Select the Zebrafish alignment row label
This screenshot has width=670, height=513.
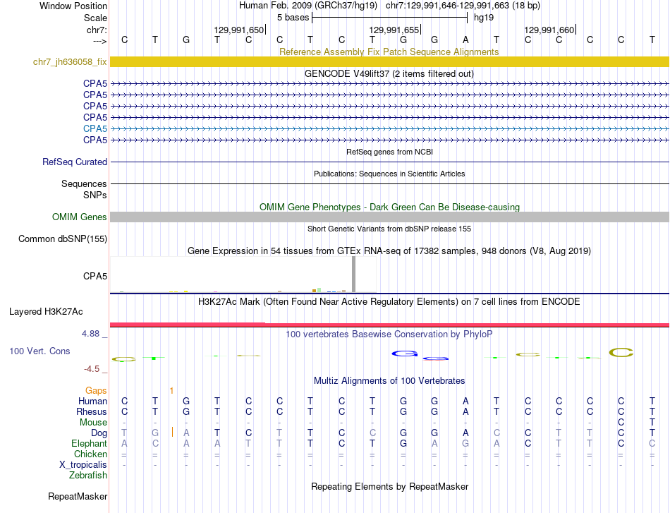(x=88, y=476)
